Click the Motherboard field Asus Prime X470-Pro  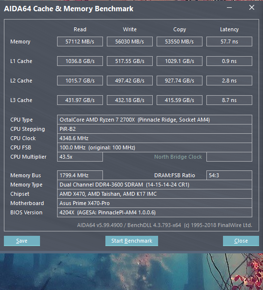tap(155, 203)
